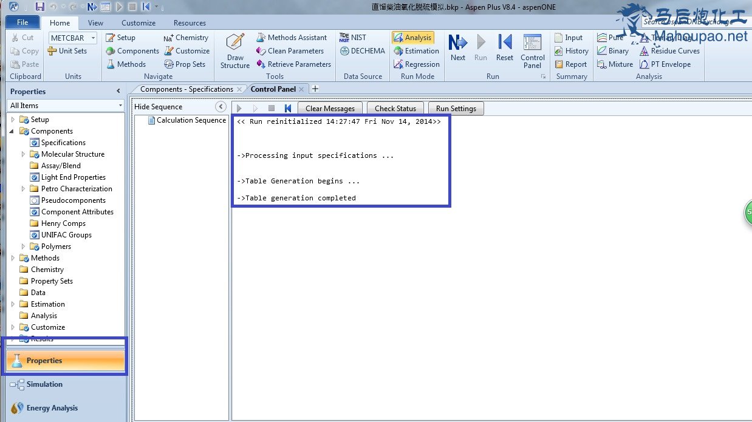This screenshot has width=752, height=422.
Task: Add a new tab with the plus button
Action: point(315,89)
